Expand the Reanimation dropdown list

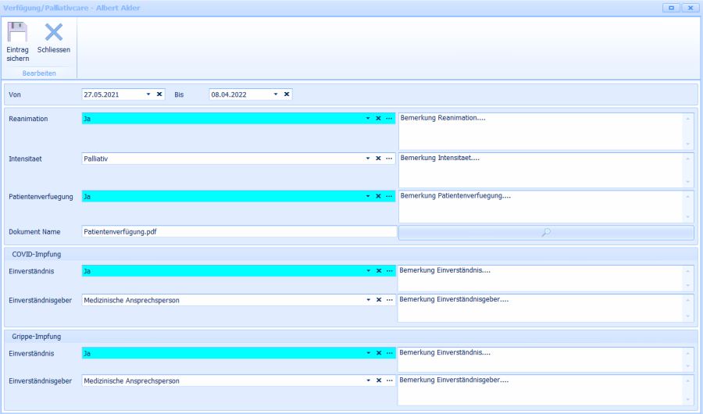pos(367,119)
